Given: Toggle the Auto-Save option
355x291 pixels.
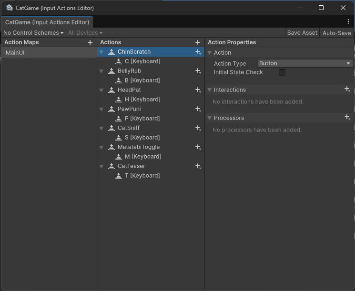Looking at the screenshot, I should [x=336, y=33].
